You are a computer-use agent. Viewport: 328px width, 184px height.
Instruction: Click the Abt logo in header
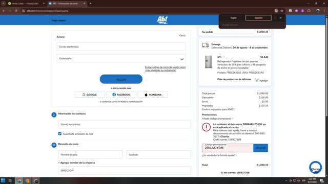click(x=162, y=20)
